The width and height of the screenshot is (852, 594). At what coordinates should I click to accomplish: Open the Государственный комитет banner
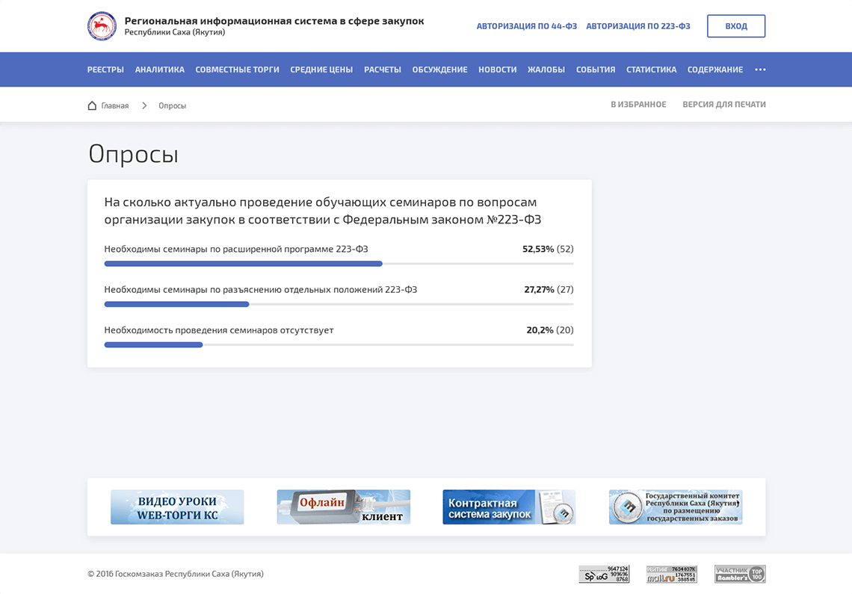point(675,507)
